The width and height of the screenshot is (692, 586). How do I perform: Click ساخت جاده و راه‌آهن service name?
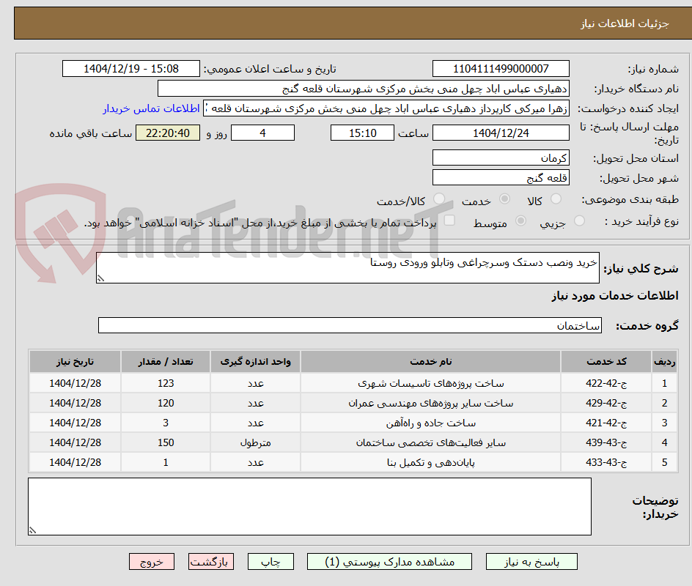431,423
